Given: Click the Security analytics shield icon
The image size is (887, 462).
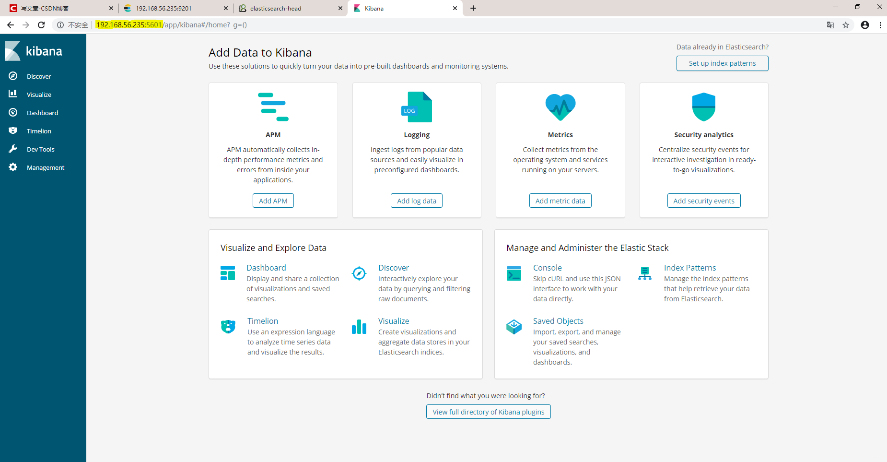Looking at the screenshot, I should point(704,107).
